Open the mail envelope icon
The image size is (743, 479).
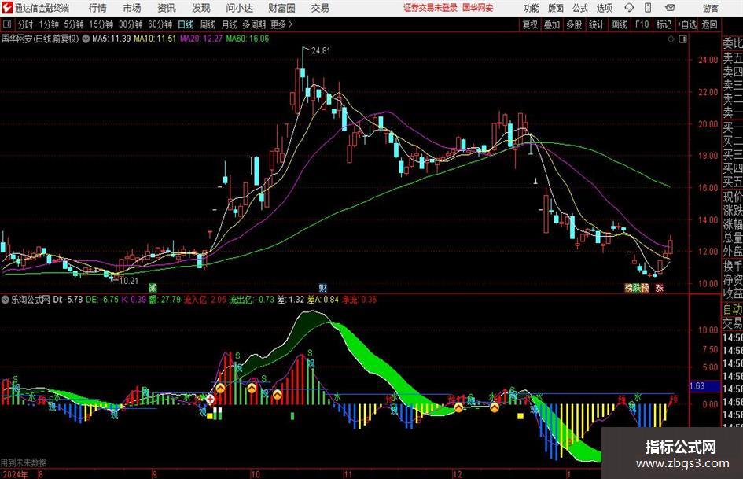(670, 8)
